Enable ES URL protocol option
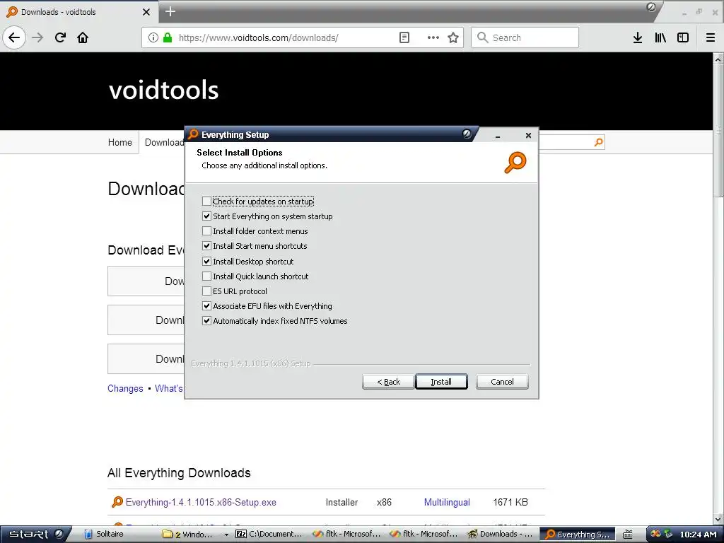The height and width of the screenshot is (543, 724). (x=207, y=291)
